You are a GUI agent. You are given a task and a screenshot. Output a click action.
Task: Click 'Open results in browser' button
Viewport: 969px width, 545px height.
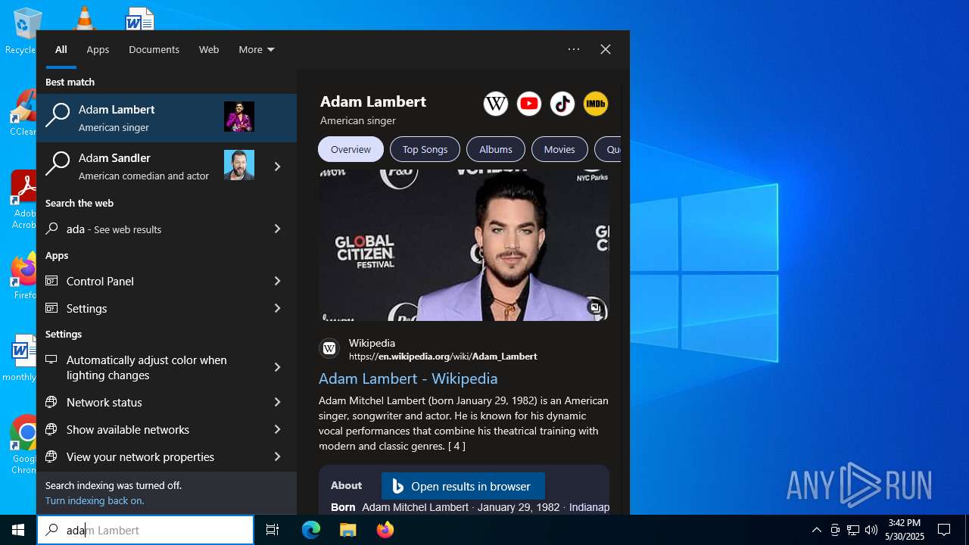point(463,487)
